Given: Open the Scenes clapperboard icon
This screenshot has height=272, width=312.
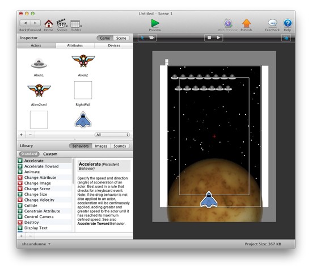Looking at the screenshot, I should [x=61, y=23].
